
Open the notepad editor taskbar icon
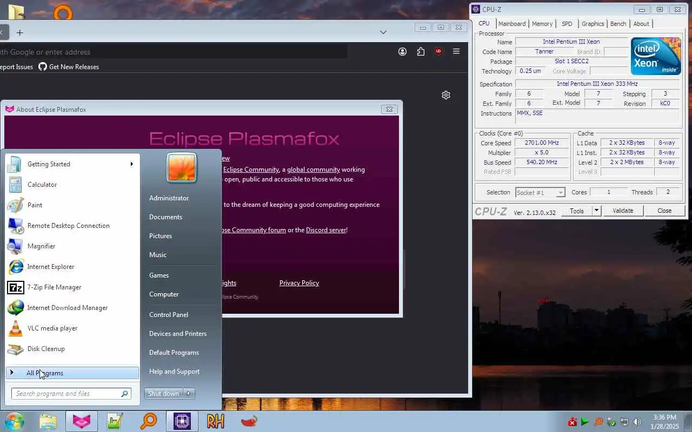pos(115,421)
